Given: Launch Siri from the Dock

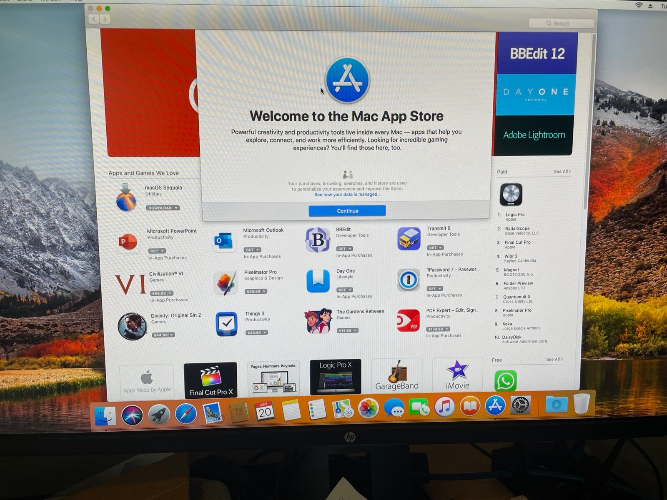Looking at the screenshot, I should point(132,415).
